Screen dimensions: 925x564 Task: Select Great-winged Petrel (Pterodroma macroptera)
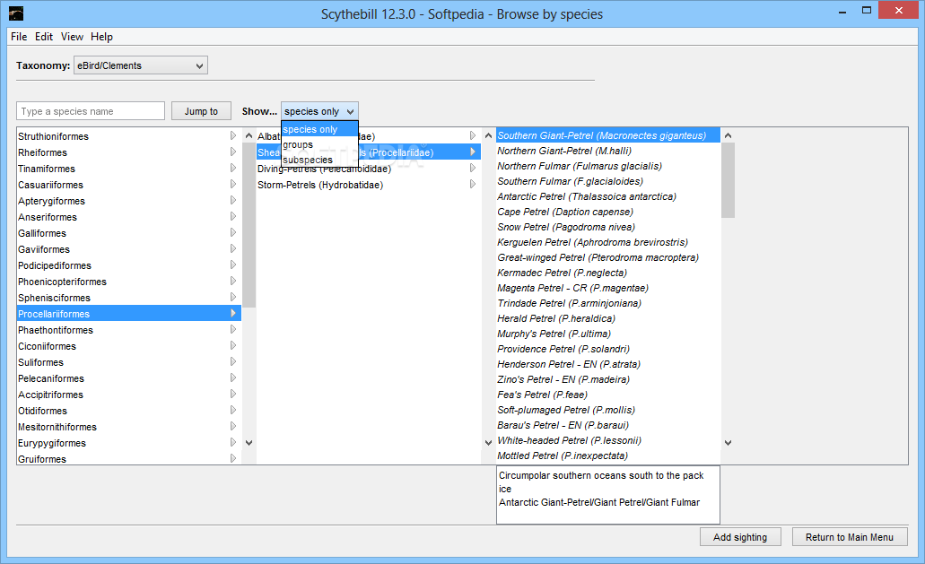point(607,257)
